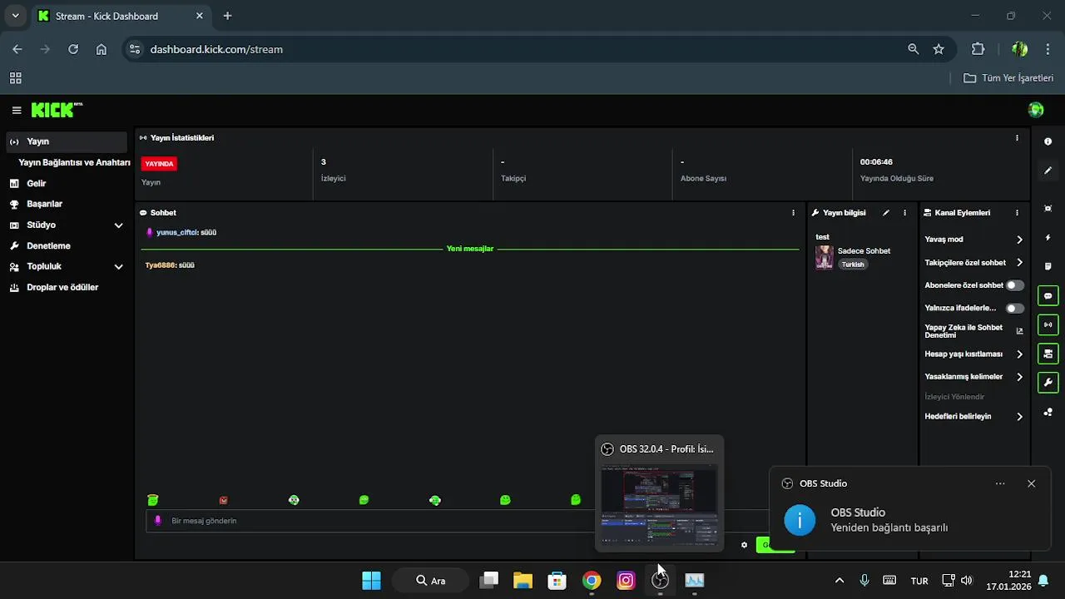Image resolution: width=1065 pixels, height=599 pixels.
Task: Open Yayın Bağlantısı ve Anahtarı page
Action: (74, 162)
